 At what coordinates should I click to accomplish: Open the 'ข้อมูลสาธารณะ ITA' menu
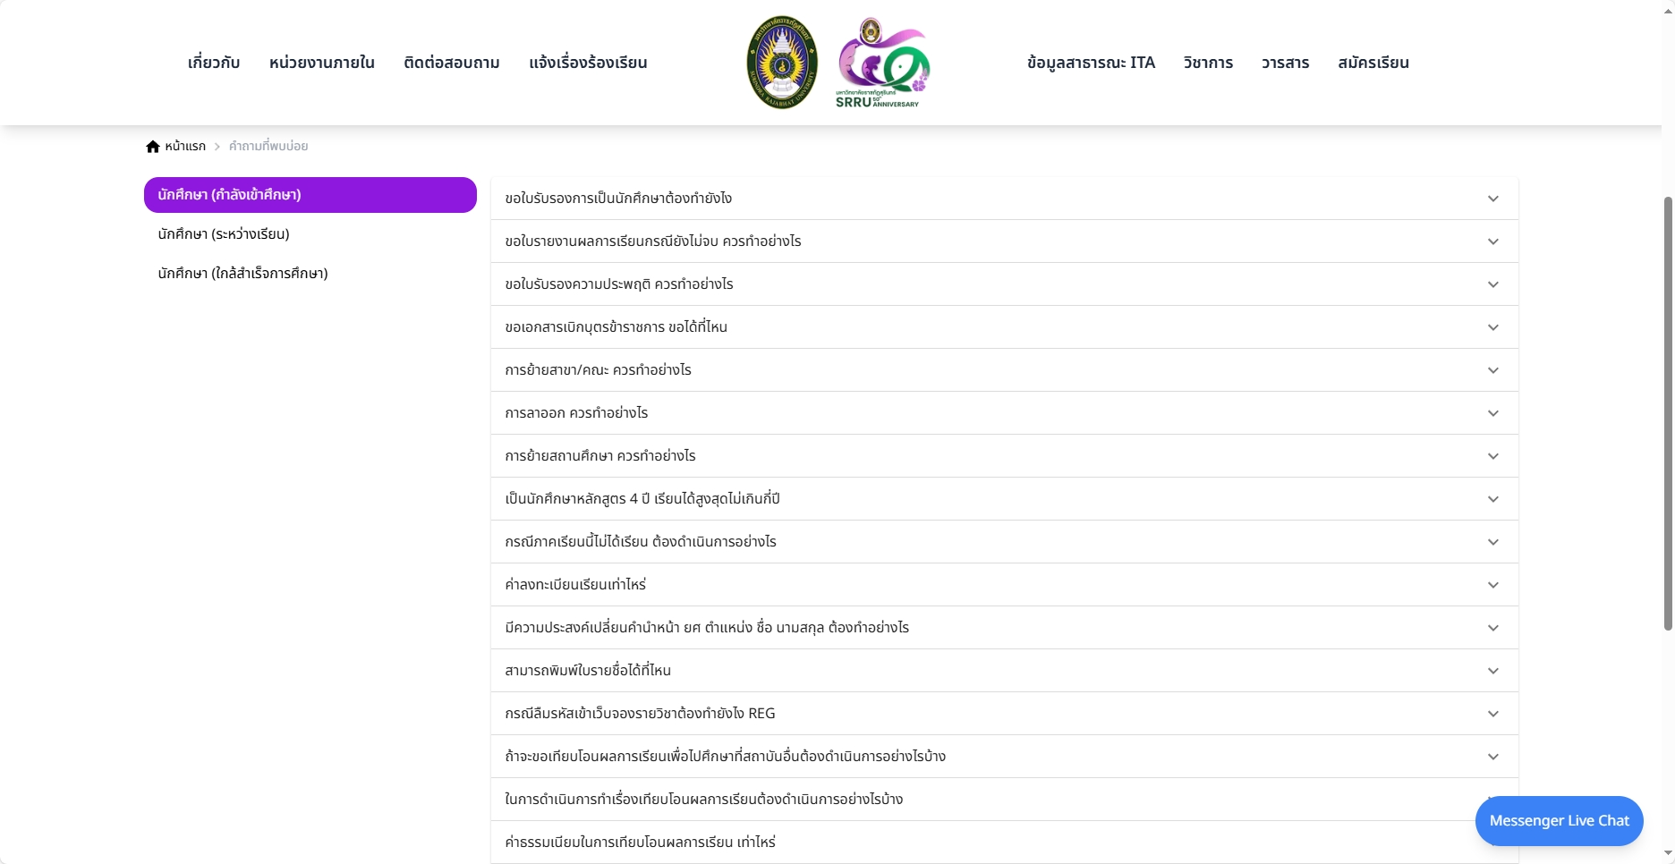coord(1091,62)
